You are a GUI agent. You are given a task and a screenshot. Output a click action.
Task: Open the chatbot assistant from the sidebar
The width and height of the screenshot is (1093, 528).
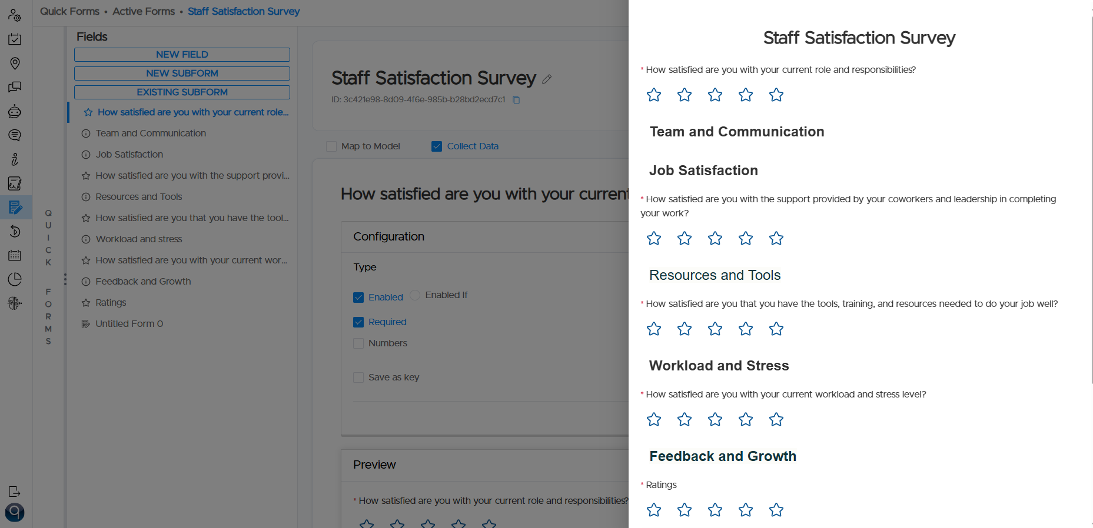coord(15,111)
